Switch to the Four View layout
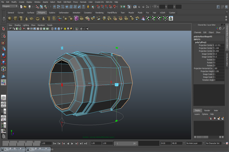Screen dimensions: 229x152 point(3,104)
